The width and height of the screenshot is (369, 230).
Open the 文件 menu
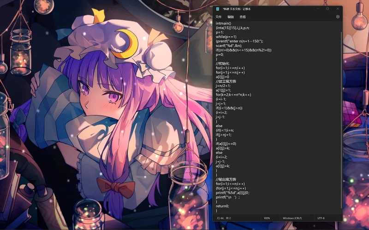[x=218, y=17]
